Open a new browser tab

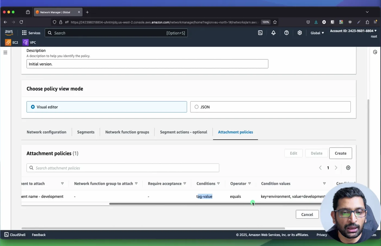87,12
